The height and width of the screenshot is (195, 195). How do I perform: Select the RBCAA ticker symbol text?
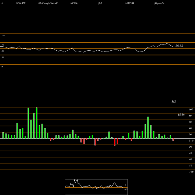pyautogui.click(x=130, y=3)
